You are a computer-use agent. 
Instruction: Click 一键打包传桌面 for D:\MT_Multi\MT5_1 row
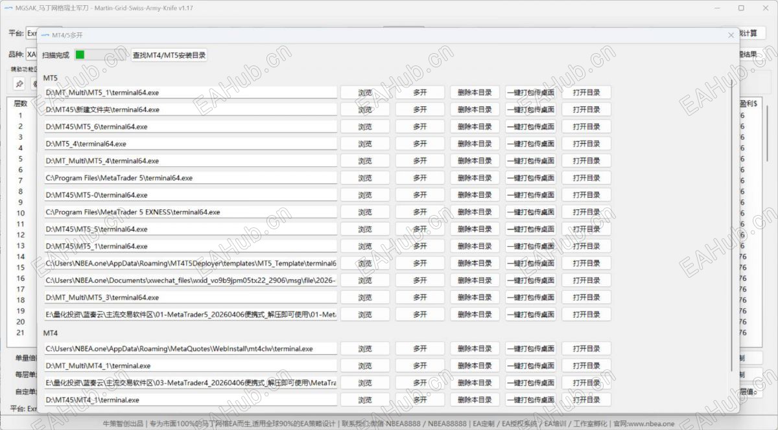[530, 93]
